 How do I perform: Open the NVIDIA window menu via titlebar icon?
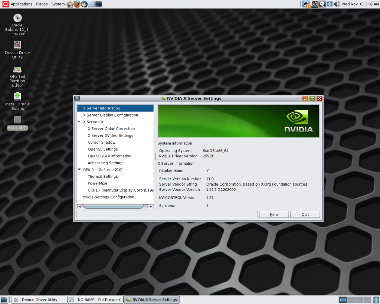click(77, 98)
